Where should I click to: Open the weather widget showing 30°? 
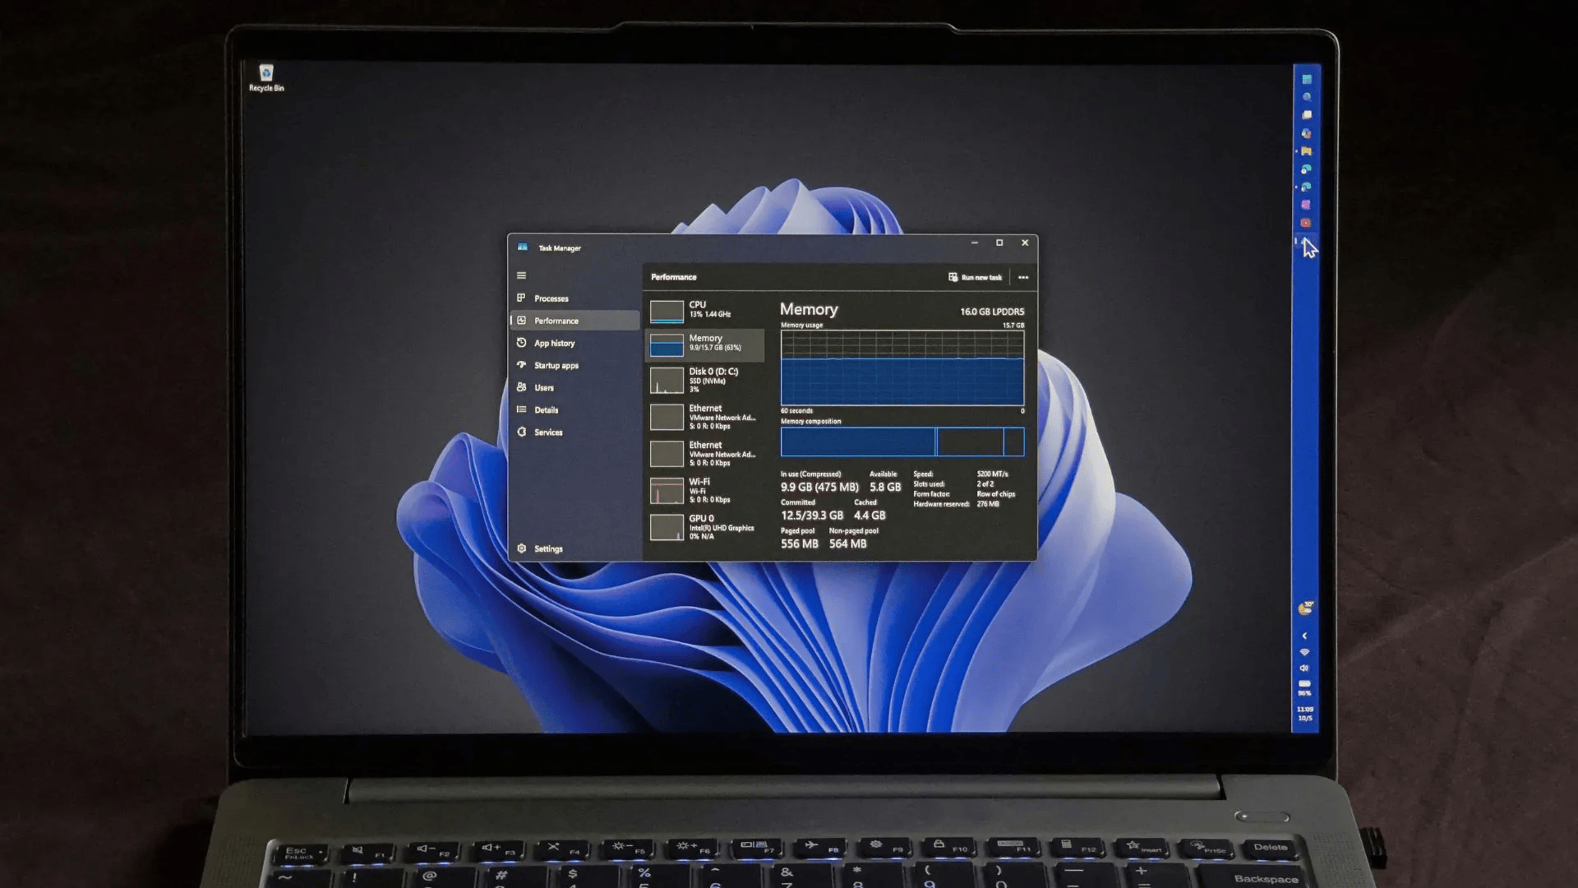[x=1305, y=608]
